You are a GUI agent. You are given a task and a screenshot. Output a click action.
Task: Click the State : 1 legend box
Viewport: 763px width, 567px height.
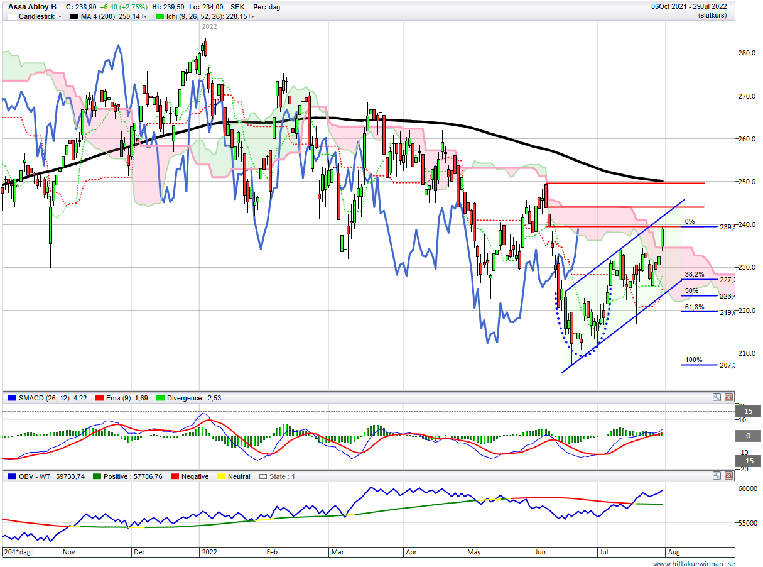[x=263, y=476]
